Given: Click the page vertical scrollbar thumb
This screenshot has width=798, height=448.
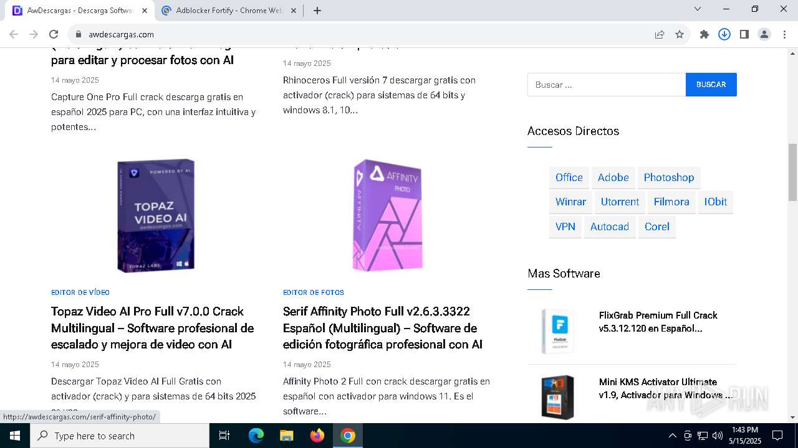Looking at the screenshot, I should click(x=792, y=172).
